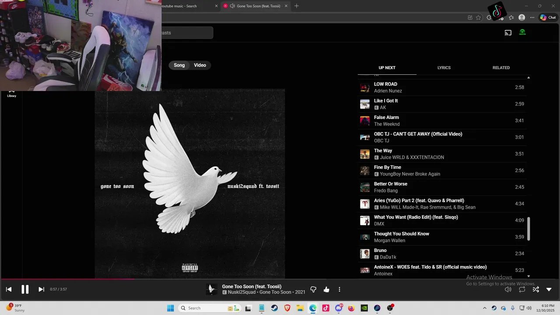The height and width of the screenshot is (315, 560).
Task: Select Better Or Worse by Fredo Bang
Action: 442,187
